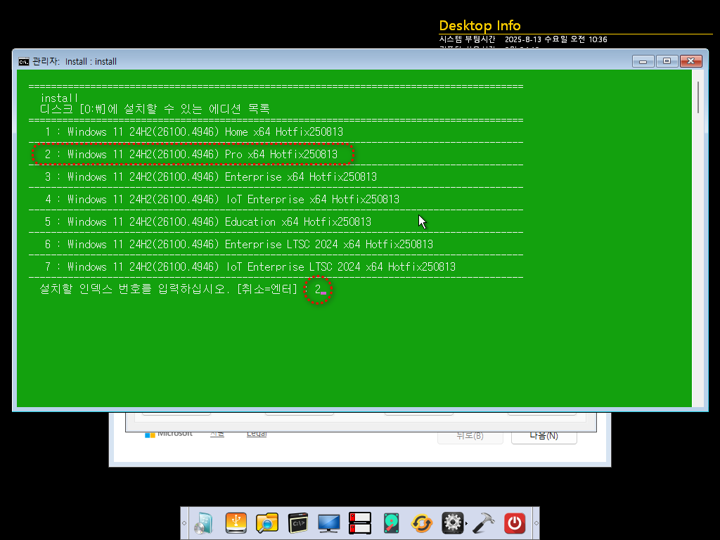Click the console icon in Install title bar
The image size is (720, 540).
pyautogui.click(x=23, y=62)
